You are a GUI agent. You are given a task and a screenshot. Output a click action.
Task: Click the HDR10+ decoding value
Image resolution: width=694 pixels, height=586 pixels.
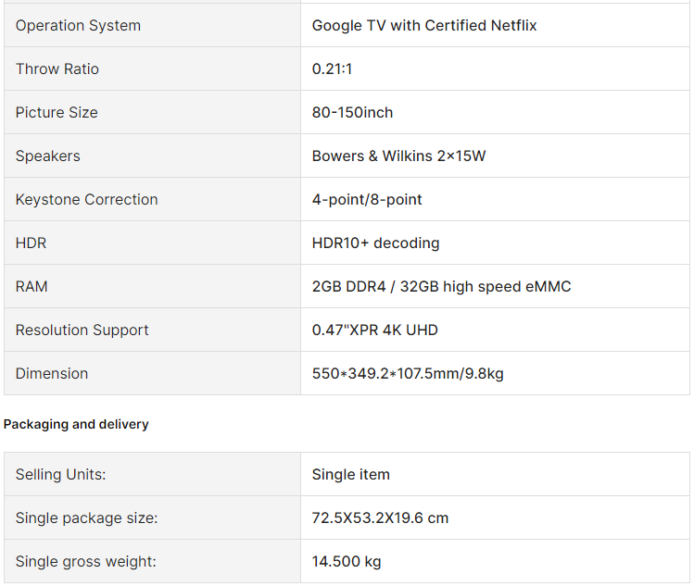[375, 243]
